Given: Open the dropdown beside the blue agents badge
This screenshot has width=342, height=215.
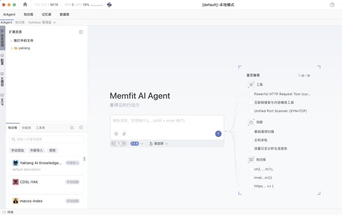Looking at the screenshot, I should click(142, 143).
